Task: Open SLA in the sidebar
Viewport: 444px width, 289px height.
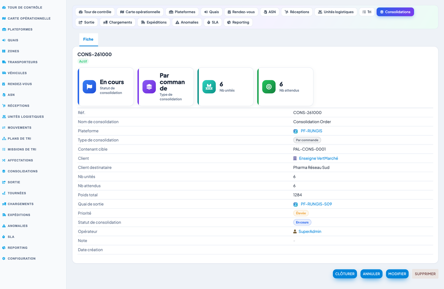Action: [x=8, y=237]
